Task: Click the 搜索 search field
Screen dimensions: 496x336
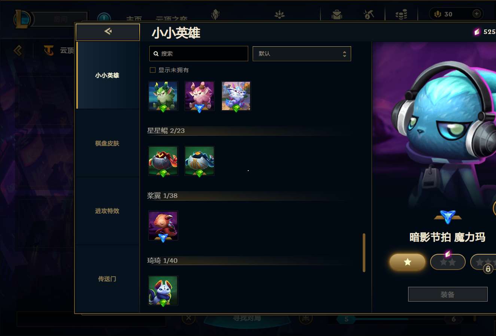Action: 199,54
